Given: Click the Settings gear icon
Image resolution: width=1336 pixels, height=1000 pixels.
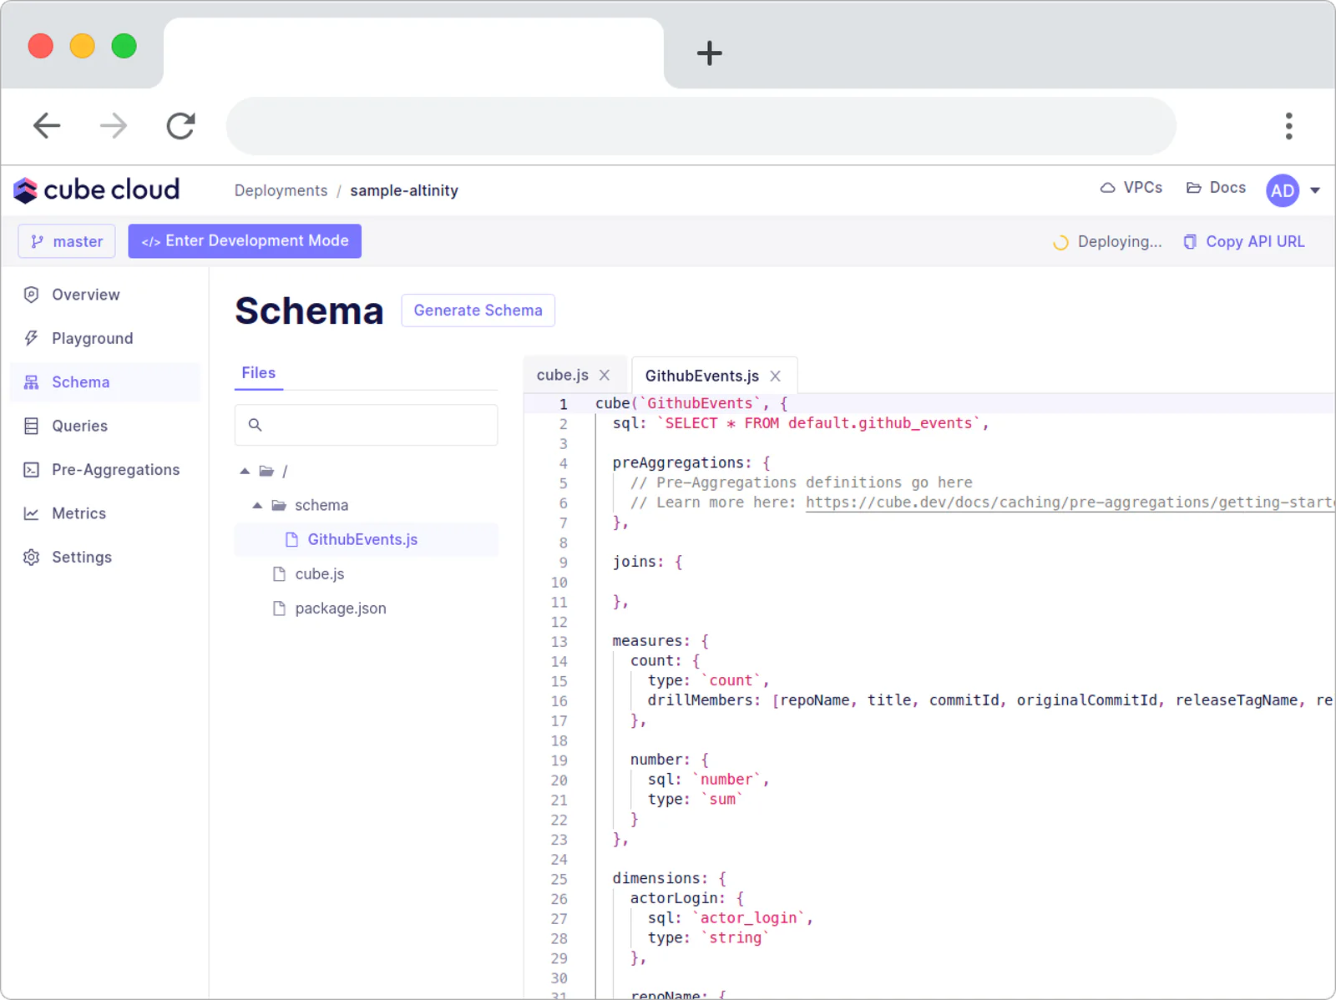Looking at the screenshot, I should (31, 557).
